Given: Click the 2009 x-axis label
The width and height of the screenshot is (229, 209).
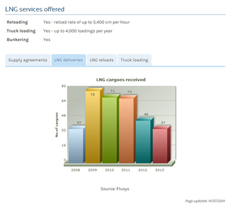Looking at the screenshot, I should click(x=92, y=170).
